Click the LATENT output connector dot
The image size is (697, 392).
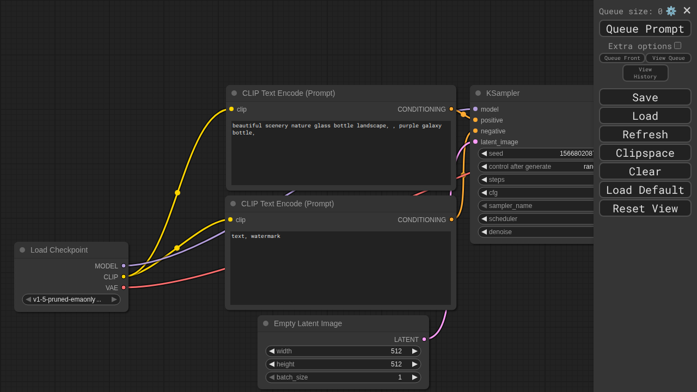point(424,339)
